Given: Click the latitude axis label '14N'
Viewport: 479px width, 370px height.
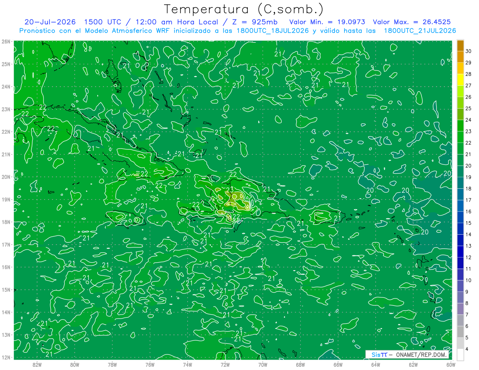Looking at the screenshot, I should (6, 312).
